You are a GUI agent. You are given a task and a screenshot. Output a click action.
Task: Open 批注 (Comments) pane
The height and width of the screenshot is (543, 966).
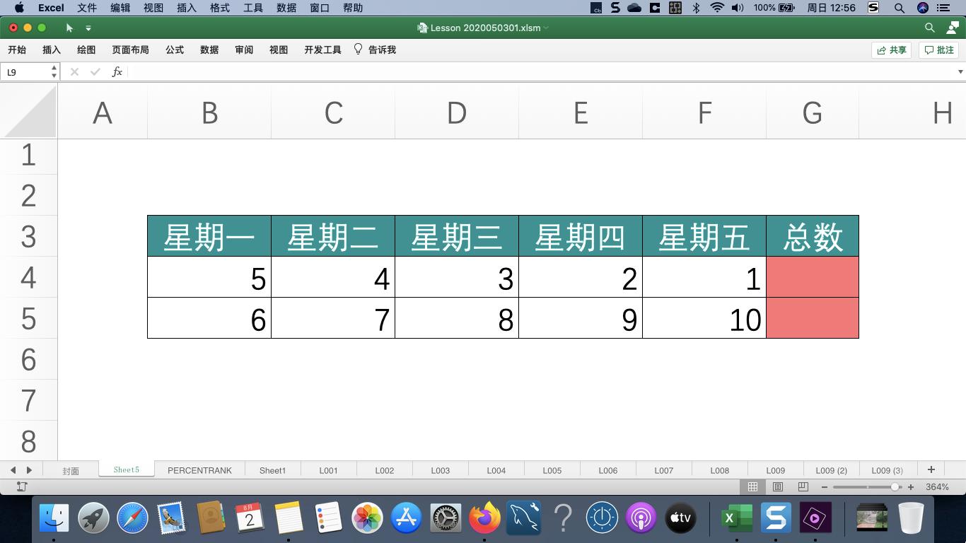tap(938, 49)
